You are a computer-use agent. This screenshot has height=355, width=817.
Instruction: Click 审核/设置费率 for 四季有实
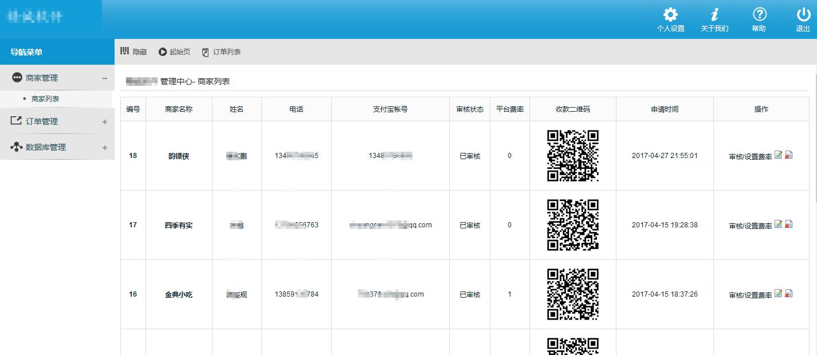[x=751, y=226]
